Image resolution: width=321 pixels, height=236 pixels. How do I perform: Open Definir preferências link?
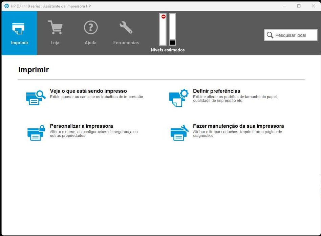pos(217,91)
